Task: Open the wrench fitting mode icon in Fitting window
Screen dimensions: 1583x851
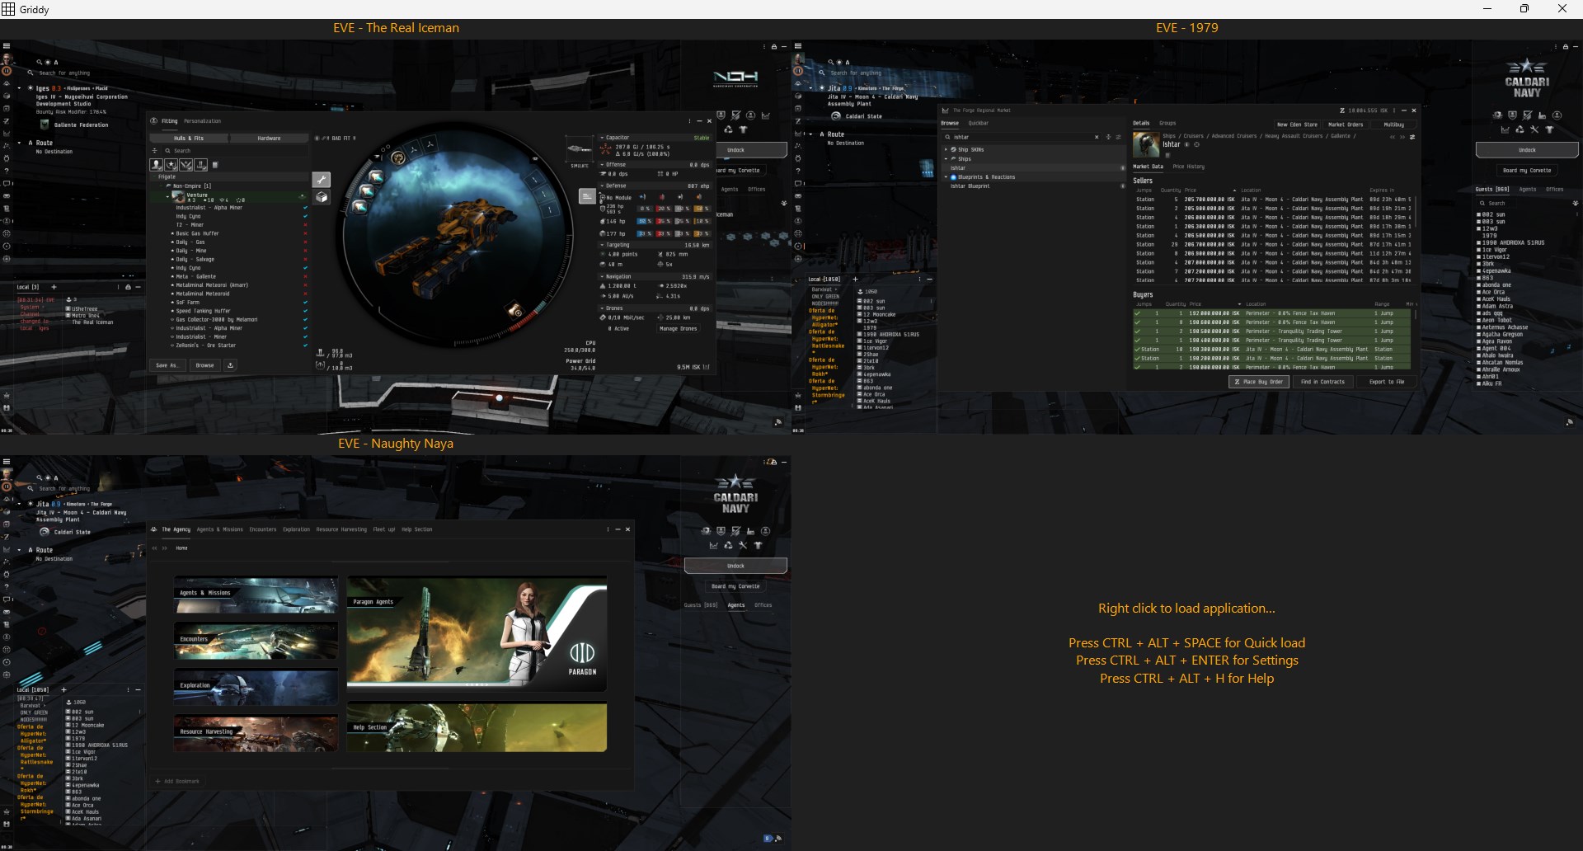Action: [322, 180]
